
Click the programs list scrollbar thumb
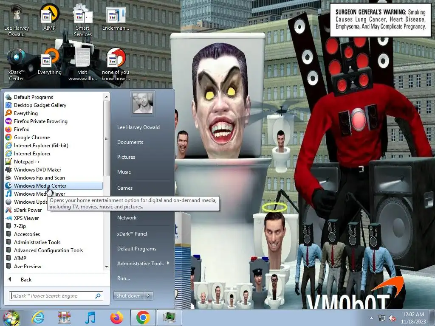tap(107, 138)
